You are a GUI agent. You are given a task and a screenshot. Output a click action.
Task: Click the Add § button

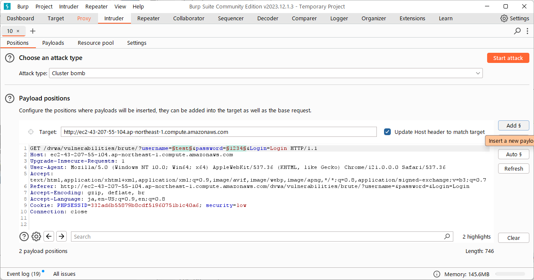(x=514, y=125)
